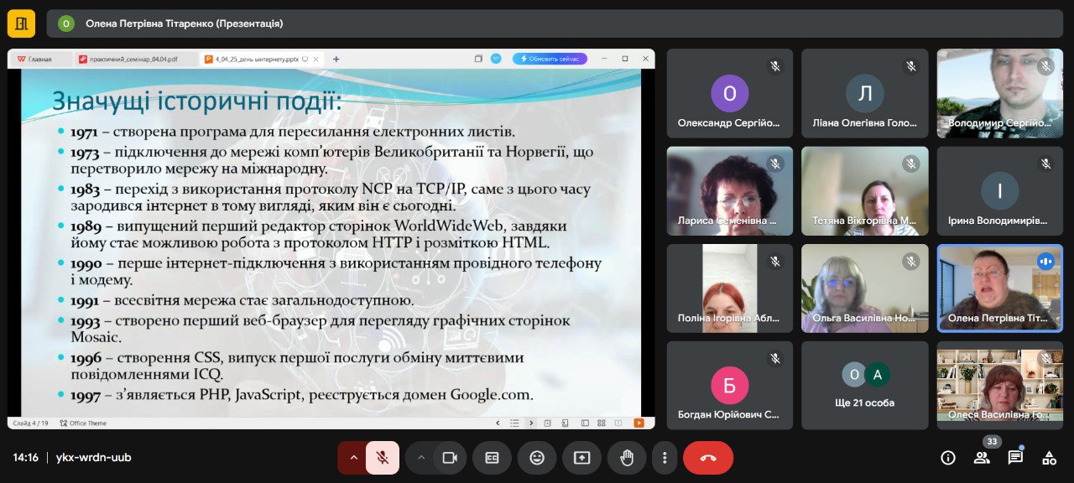Click the Обновить сейчас button
Image resolution: width=1074 pixels, height=483 pixels.
[x=550, y=59]
